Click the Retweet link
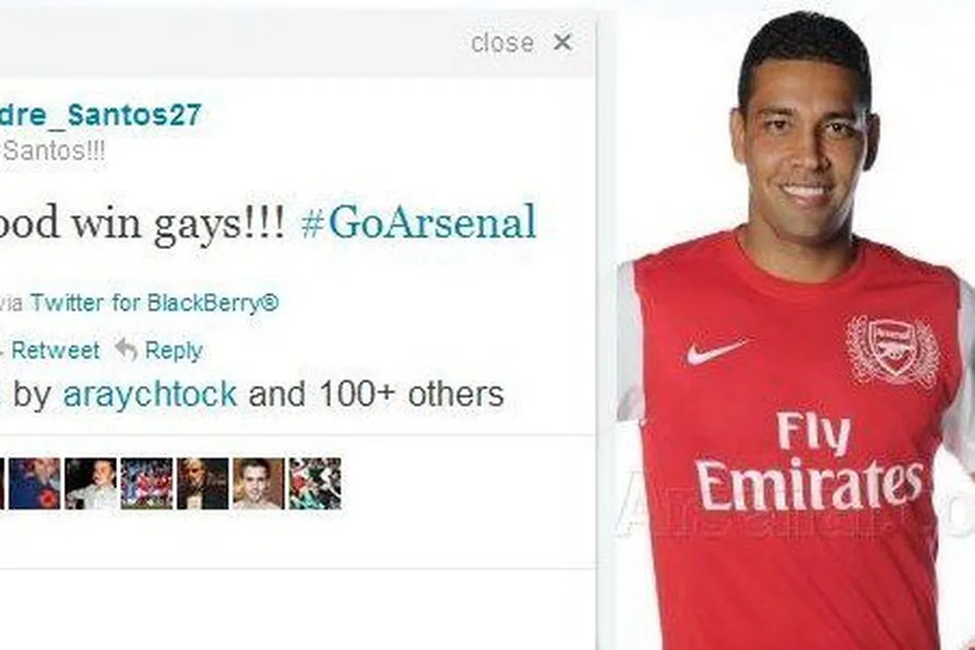Image resolution: width=975 pixels, height=650 pixels. click(56, 350)
